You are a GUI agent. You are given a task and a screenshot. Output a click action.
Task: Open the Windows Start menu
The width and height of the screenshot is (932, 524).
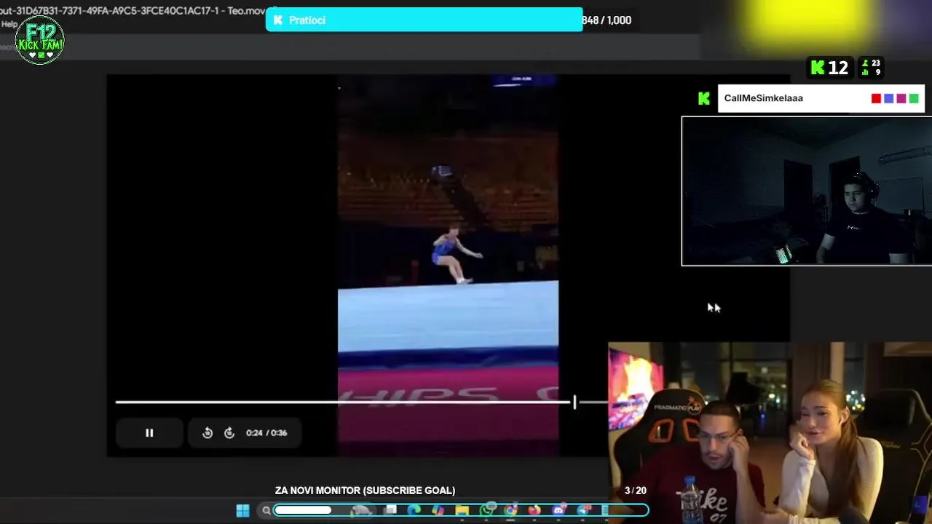(242, 510)
